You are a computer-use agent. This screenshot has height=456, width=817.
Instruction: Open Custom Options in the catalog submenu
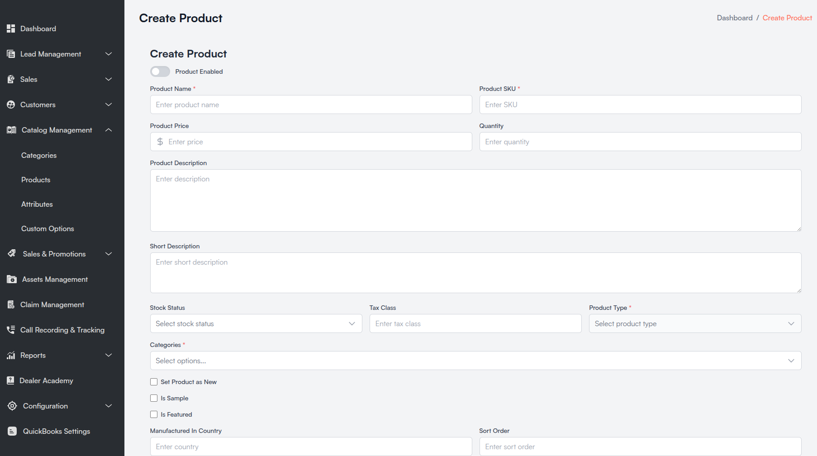47,228
